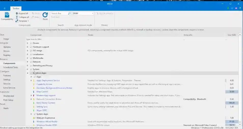
Task: Expand the Network tree node
Action: (28, 62)
